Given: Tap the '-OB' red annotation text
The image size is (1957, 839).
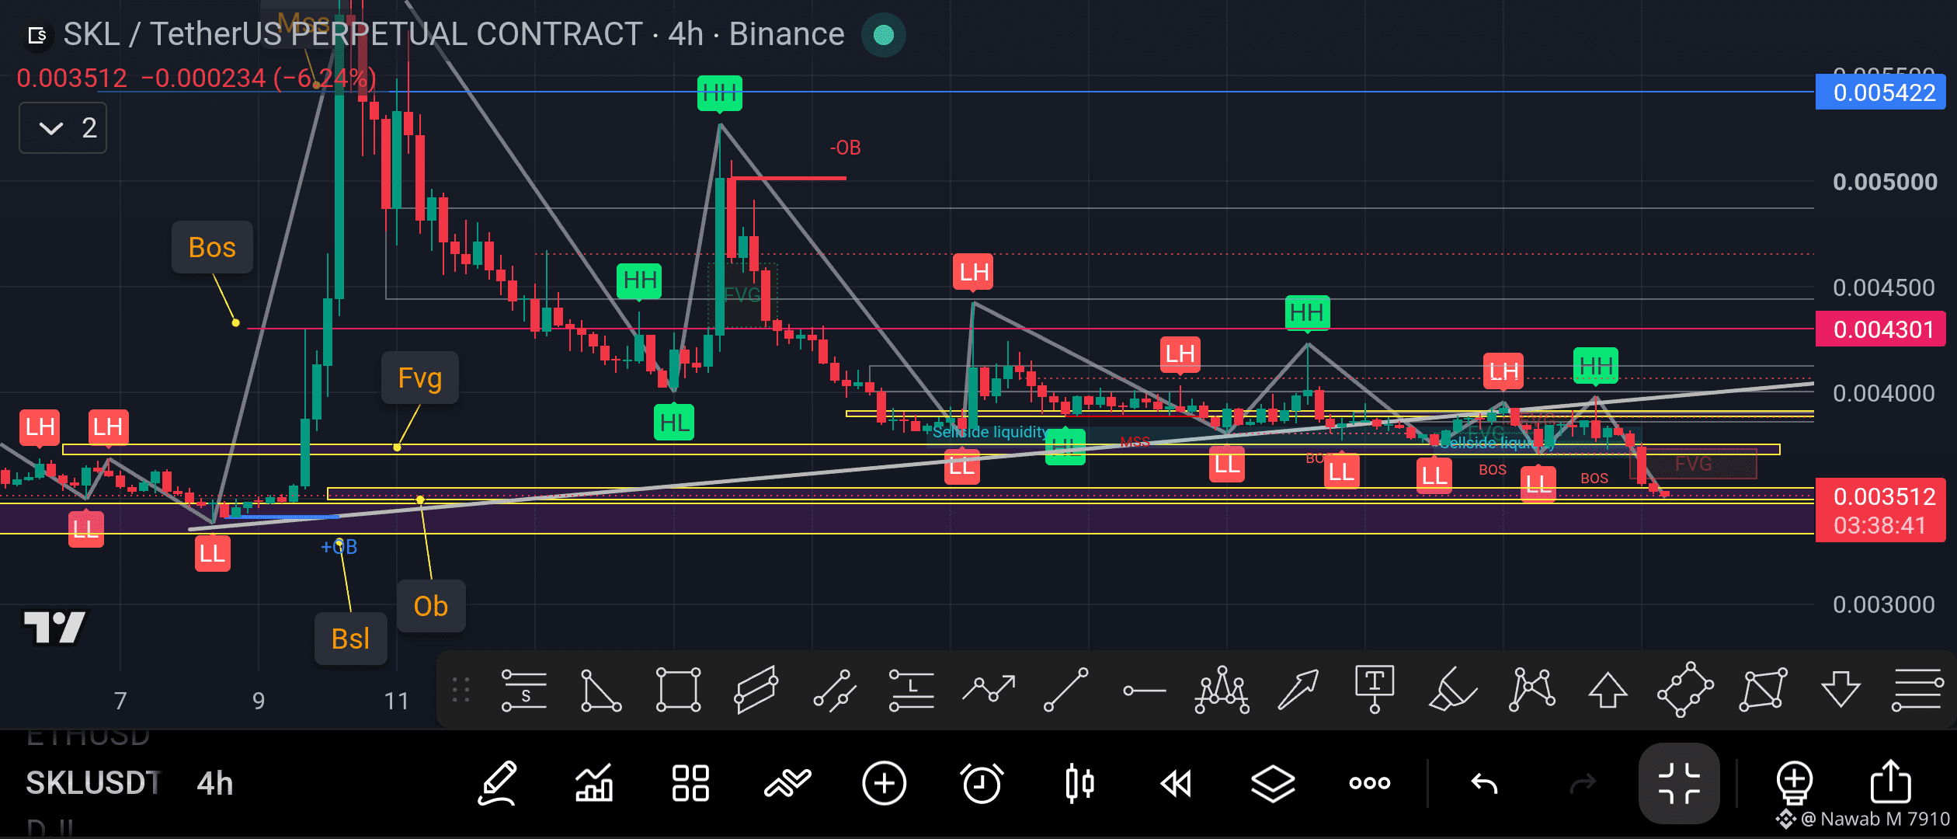Looking at the screenshot, I should (x=845, y=148).
